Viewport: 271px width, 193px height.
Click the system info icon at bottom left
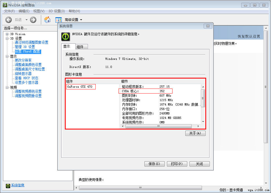tap(8, 186)
